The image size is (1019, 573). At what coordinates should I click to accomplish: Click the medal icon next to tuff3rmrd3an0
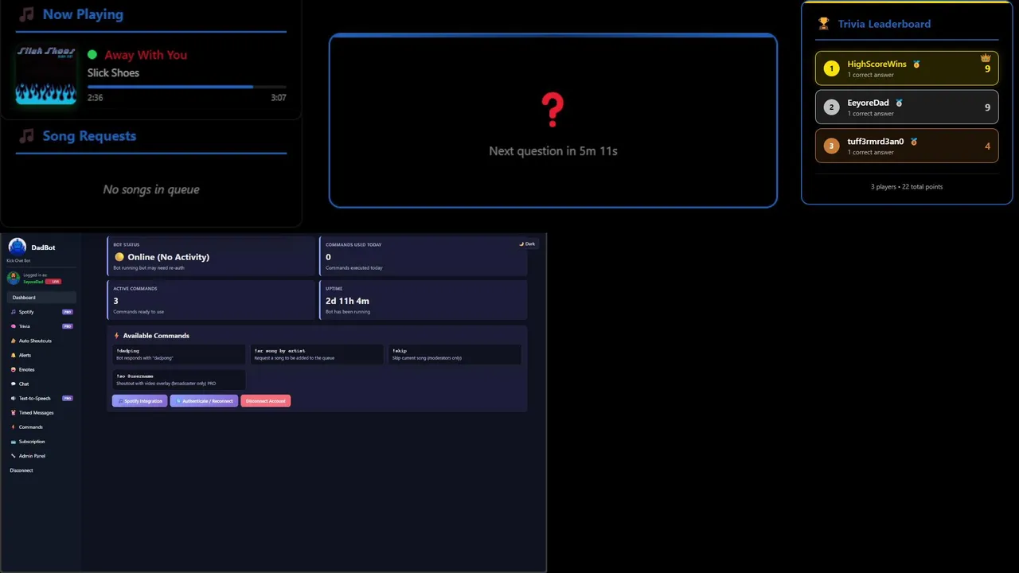click(x=914, y=142)
